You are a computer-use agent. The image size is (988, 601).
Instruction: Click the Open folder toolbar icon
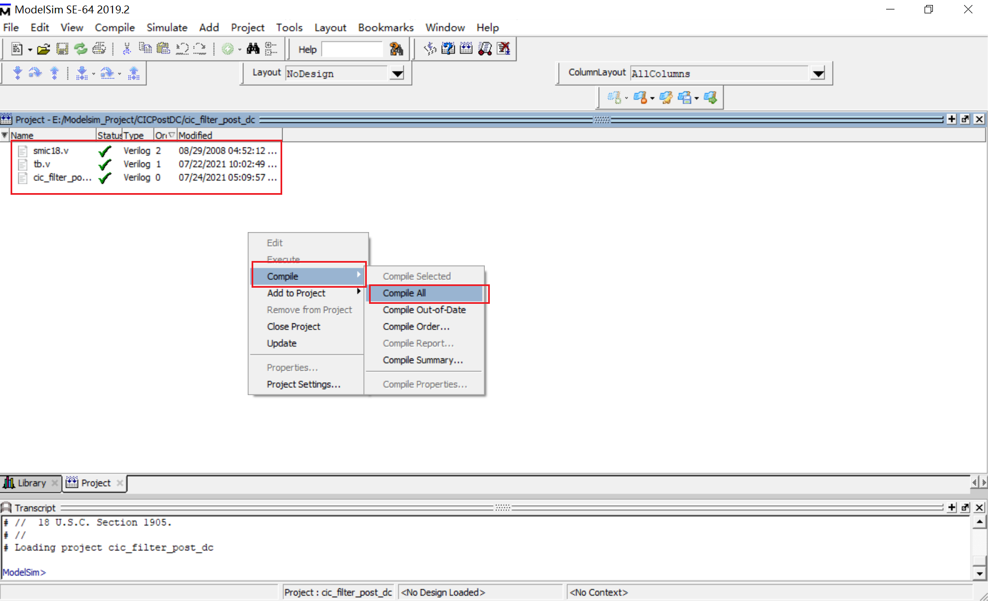(x=43, y=49)
